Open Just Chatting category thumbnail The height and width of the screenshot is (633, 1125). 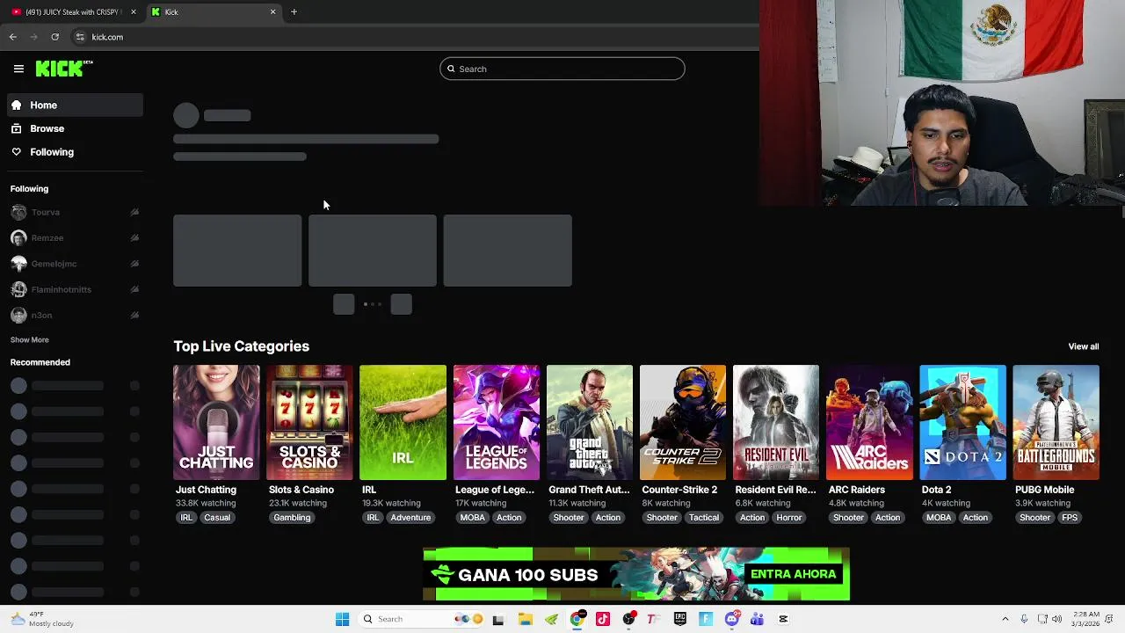pyautogui.click(x=216, y=423)
